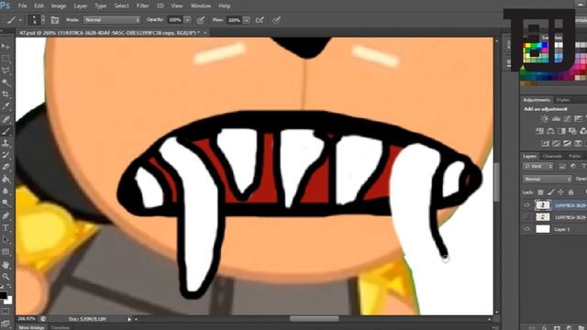Viewport: 587px width, 330px height.
Task: Change screen mode from toolbar bottom
Action: pos(6,324)
